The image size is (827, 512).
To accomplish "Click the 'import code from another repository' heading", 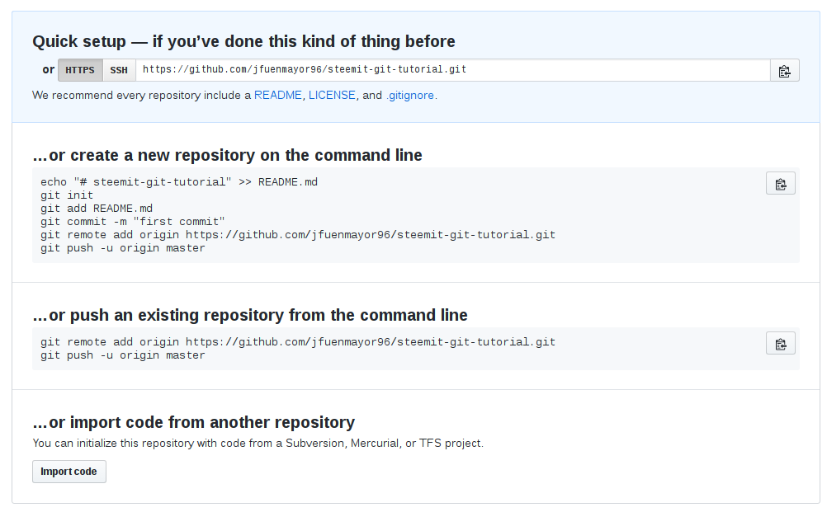I will [x=193, y=422].
